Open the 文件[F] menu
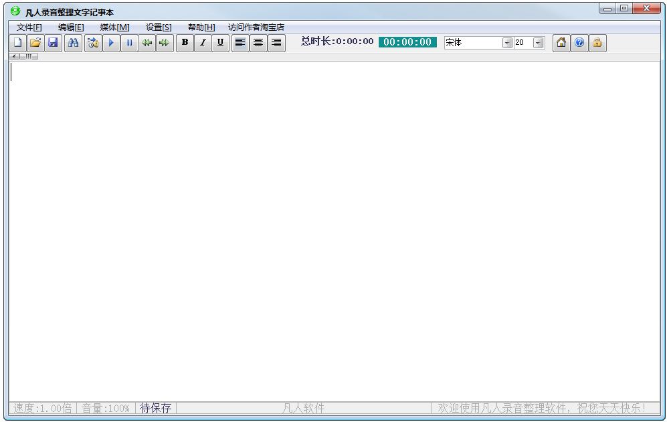This screenshot has width=667, height=422. tap(29, 27)
